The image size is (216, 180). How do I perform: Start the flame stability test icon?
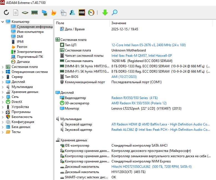(54, 13)
